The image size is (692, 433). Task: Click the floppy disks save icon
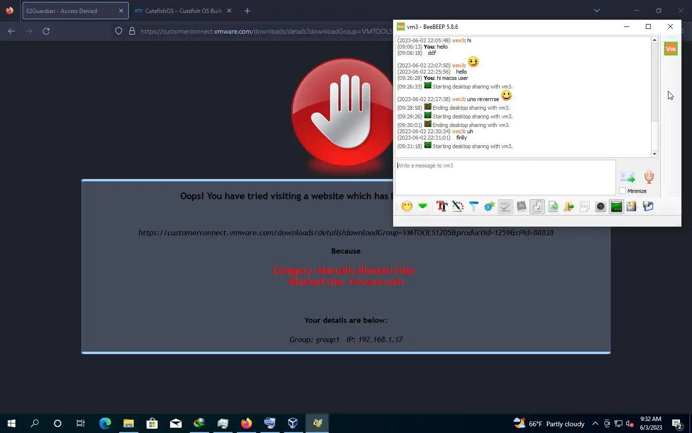pos(648,206)
